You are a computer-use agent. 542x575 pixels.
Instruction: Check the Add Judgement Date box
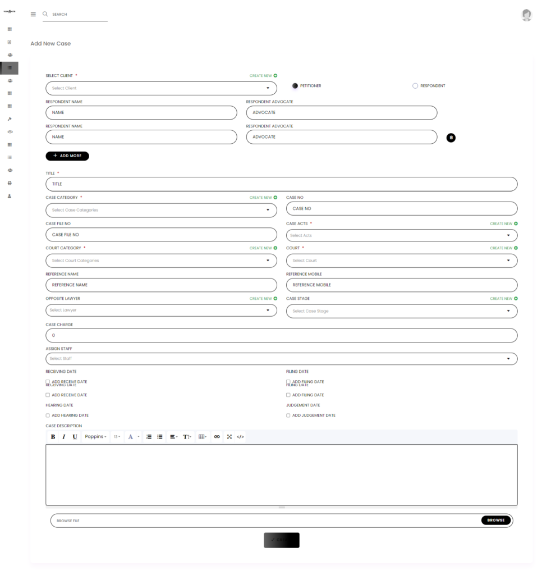(x=288, y=416)
